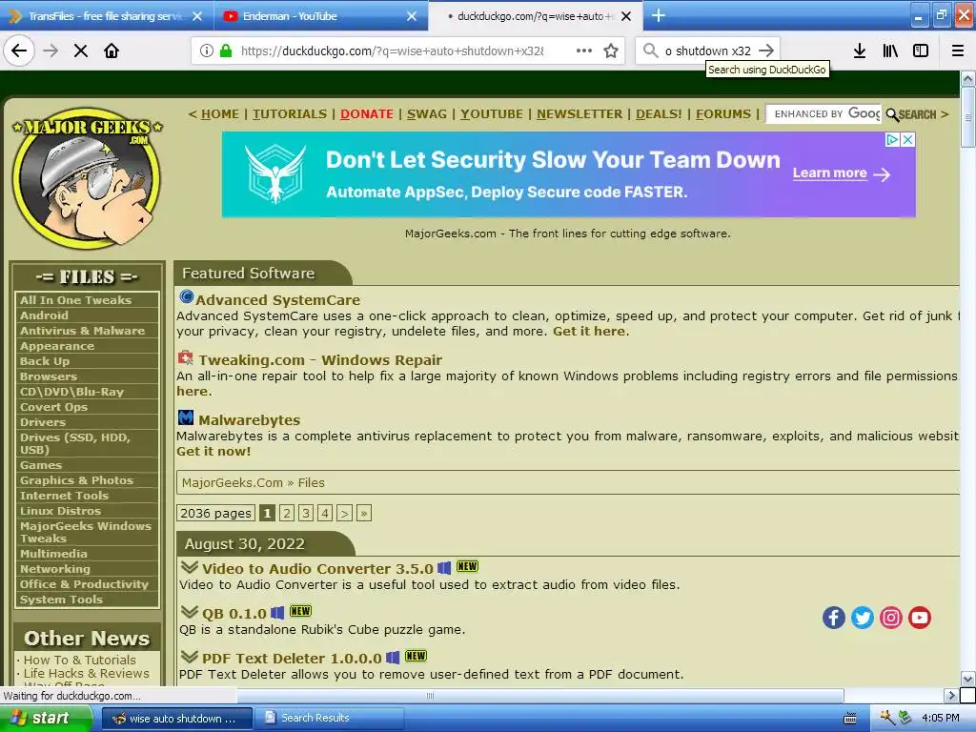The width and height of the screenshot is (976, 732).
Task: Open FORUMS in the site menu
Action: pos(723,114)
